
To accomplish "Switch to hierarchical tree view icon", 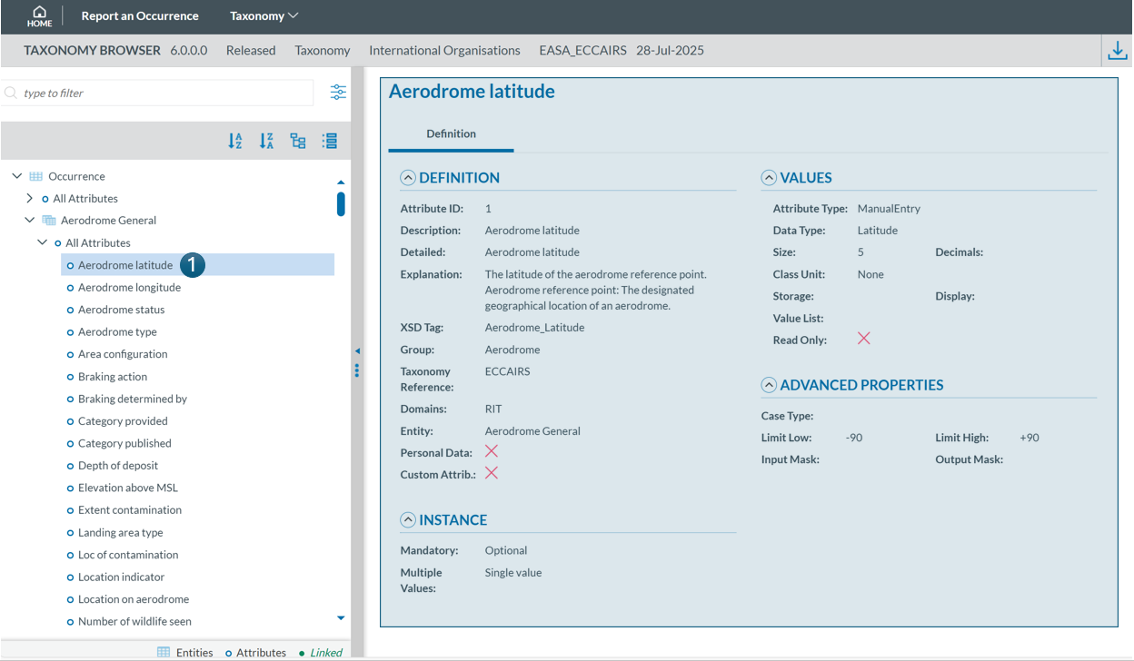I will [x=298, y=141].
